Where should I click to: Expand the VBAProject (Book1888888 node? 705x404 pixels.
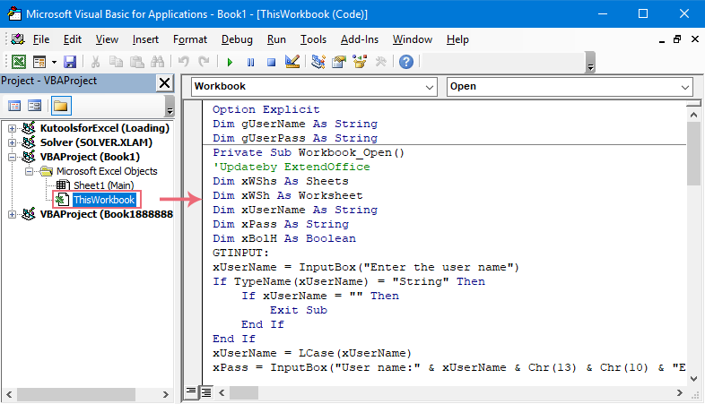[12, 215]
